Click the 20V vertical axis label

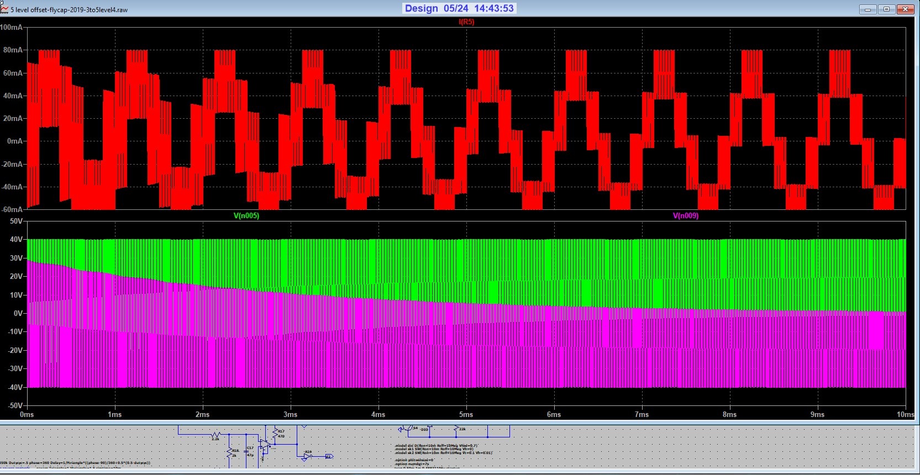pyautogui.click(x=17, y=276)
